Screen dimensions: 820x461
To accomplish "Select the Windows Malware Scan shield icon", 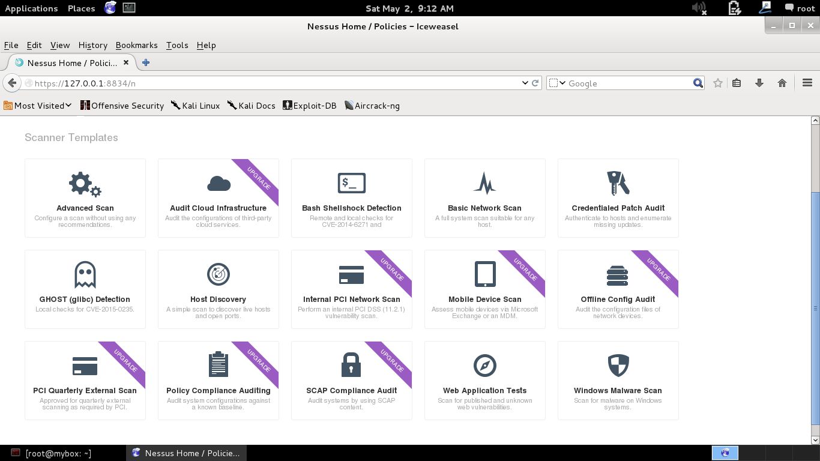I will coord(618,366).
